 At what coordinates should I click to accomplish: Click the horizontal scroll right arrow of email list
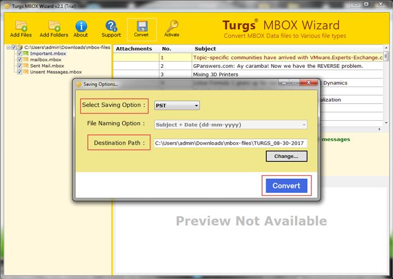tap(380, 129)
